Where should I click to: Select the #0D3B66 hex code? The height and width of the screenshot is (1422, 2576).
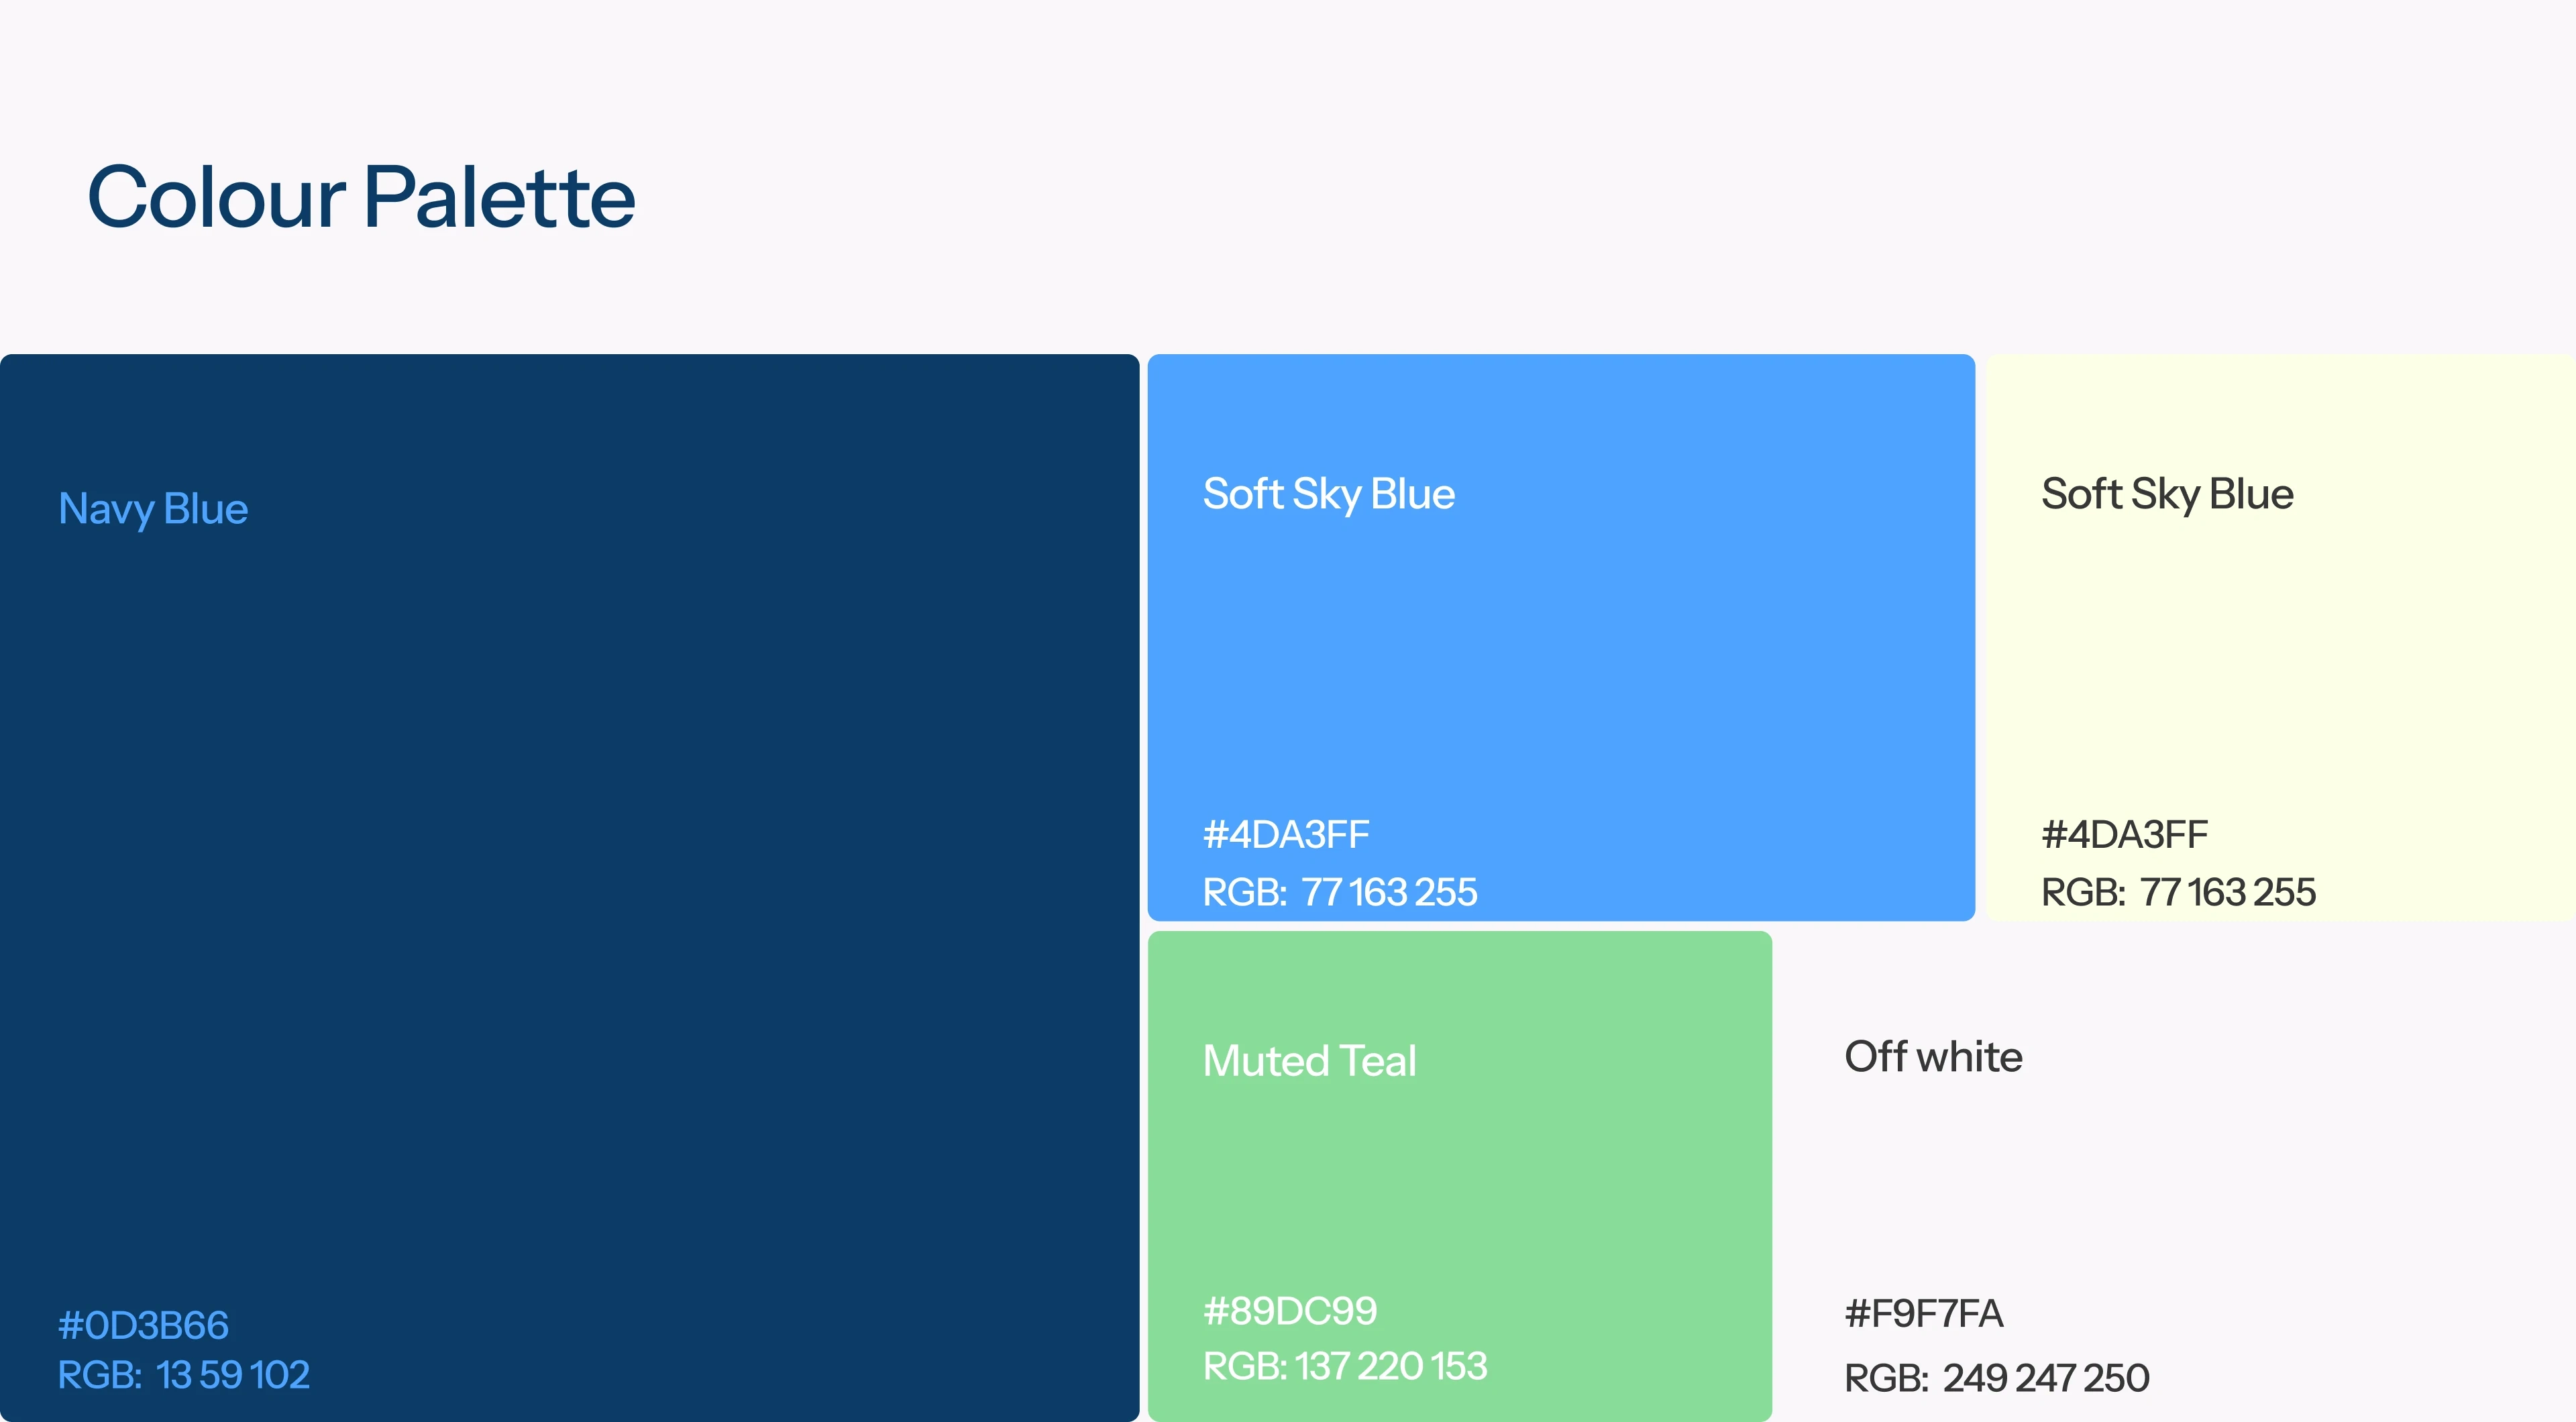click(143, 1325)
